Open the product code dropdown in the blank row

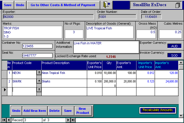tap(39, 90)
